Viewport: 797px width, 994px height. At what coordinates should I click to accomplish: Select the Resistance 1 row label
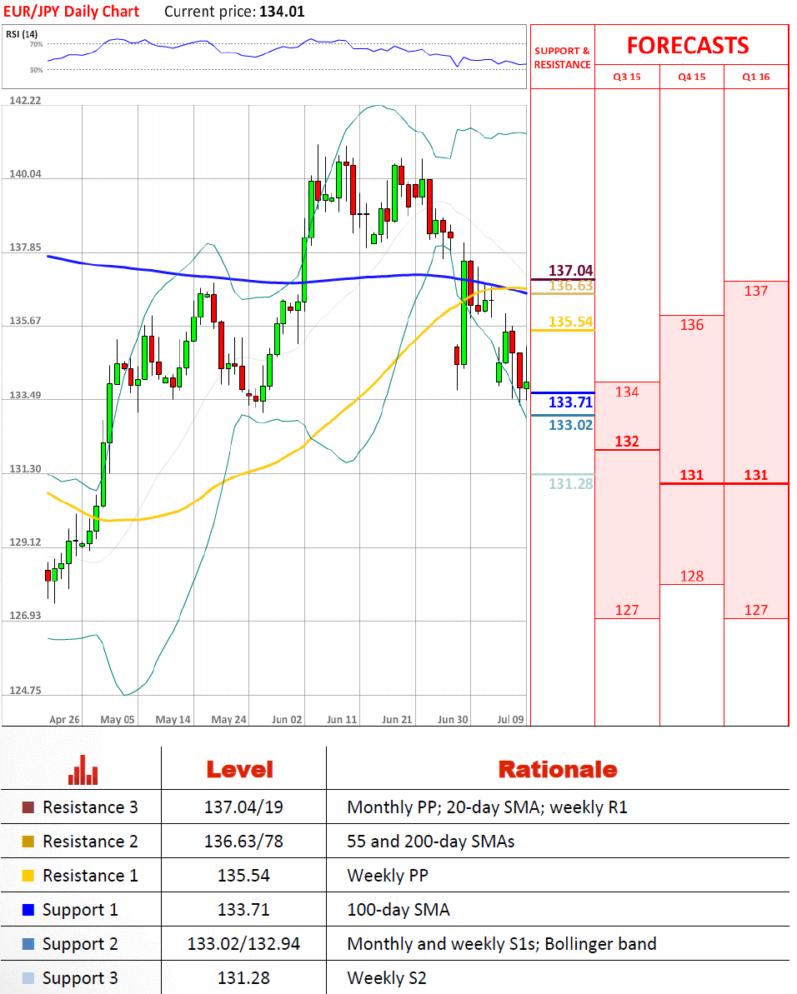[x=90, y=876]
